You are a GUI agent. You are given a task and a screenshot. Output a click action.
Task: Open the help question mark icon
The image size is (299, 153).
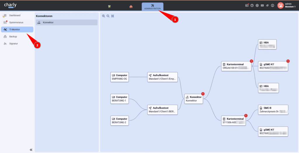(x=252, y=6)
